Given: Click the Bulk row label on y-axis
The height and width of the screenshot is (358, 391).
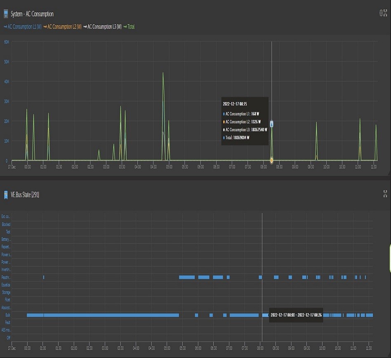Looking at the screenshot, I should (7, 315).
